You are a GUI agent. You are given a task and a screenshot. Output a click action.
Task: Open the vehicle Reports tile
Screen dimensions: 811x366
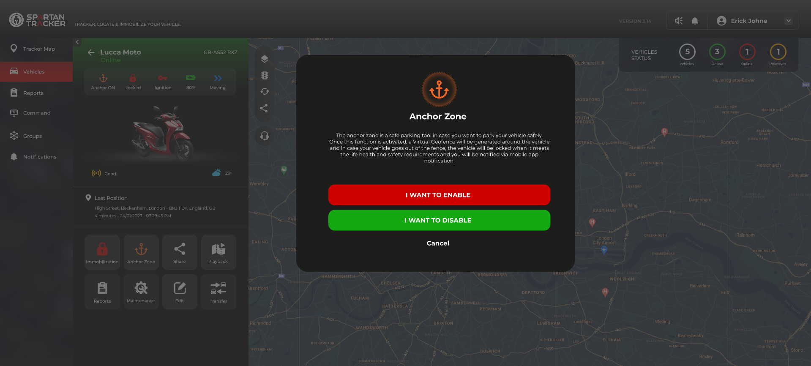102,292
